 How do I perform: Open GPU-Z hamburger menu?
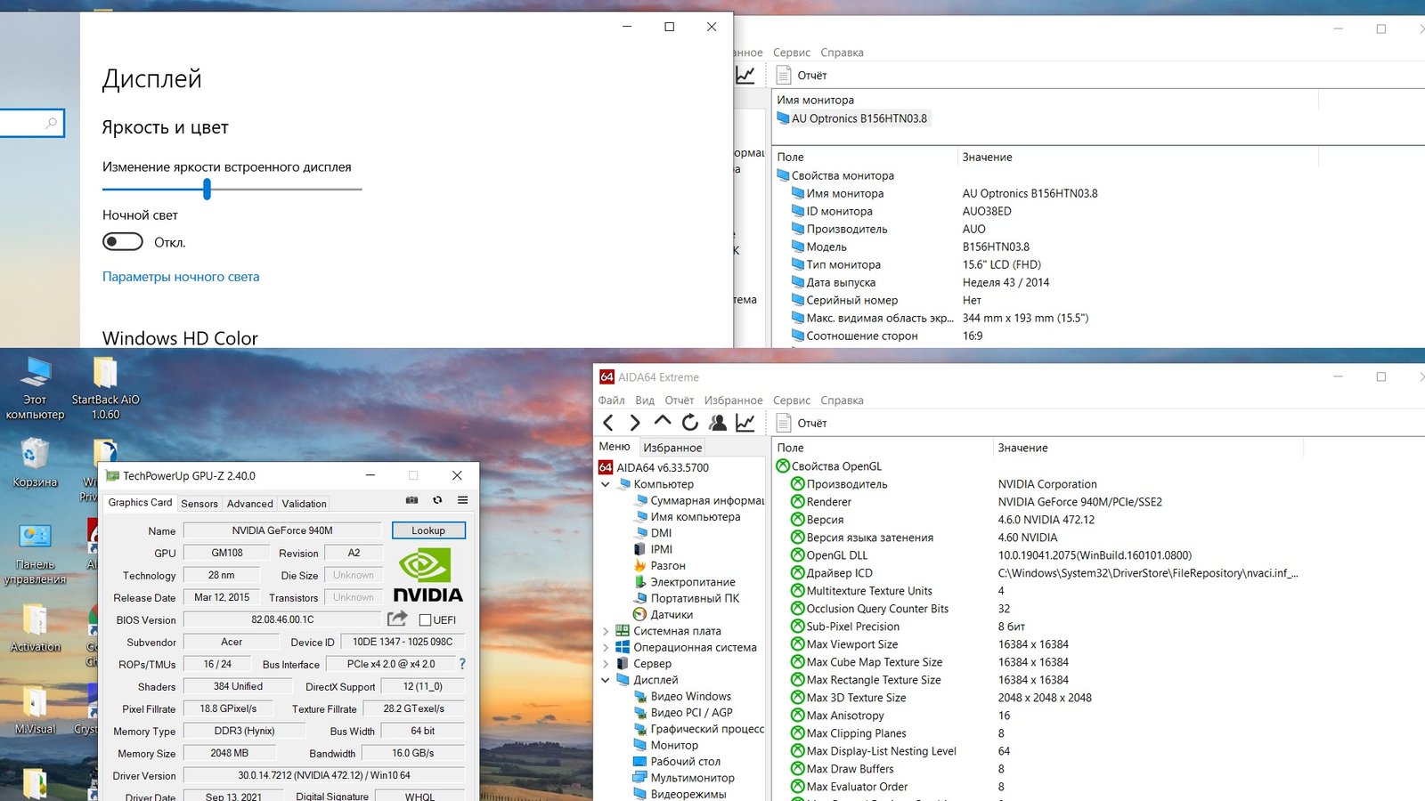[463, 500]
